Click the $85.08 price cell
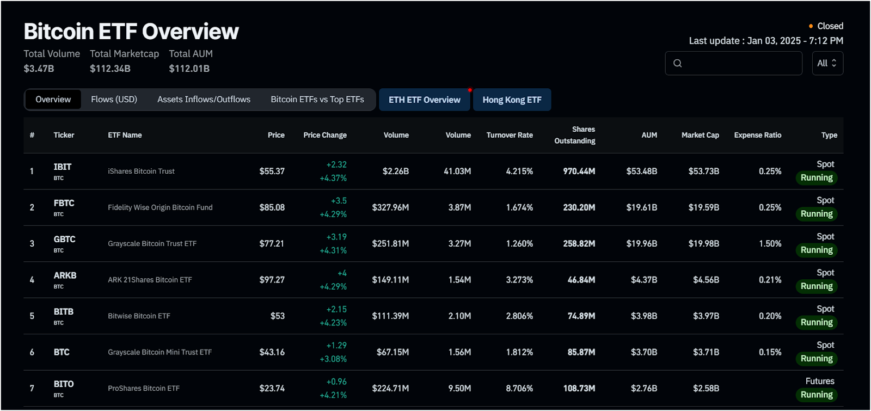This screenshot has width=871, height=411. click(272, 207)
